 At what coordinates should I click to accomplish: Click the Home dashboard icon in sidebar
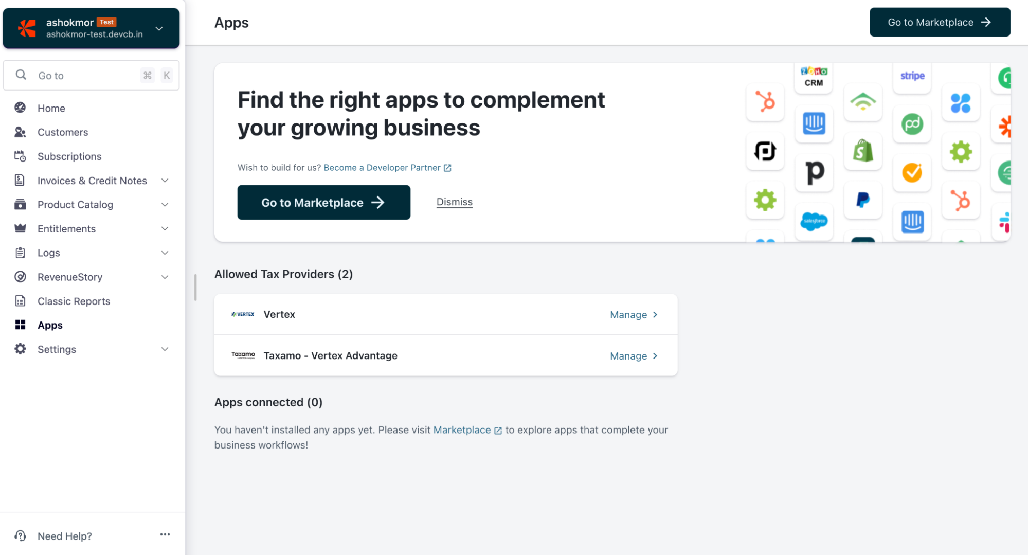click(20, 108)
